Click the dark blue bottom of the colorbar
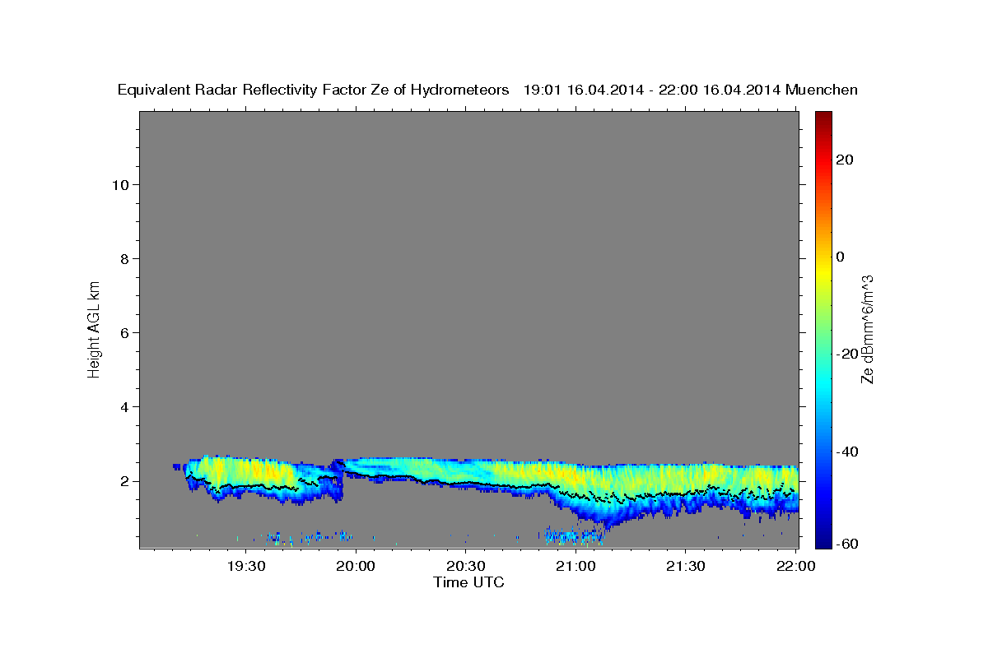Screen dimensions: 988x658 (x=823, y=539)
